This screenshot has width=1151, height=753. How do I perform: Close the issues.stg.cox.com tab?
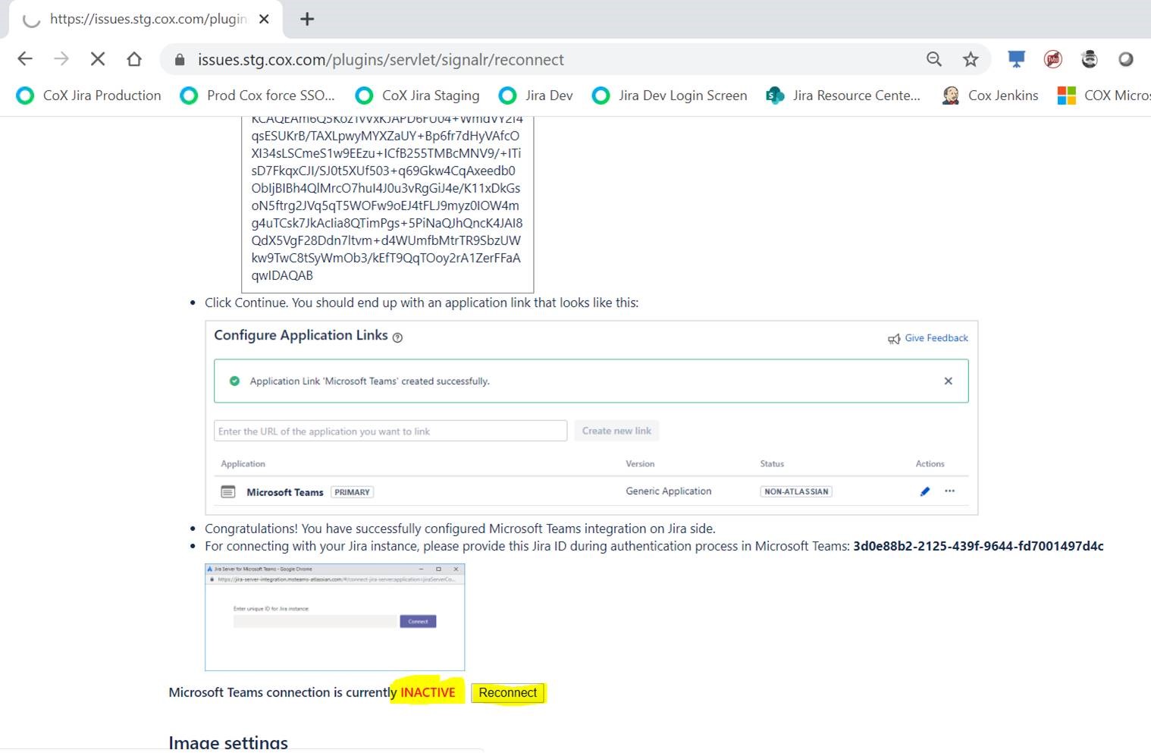264,19
